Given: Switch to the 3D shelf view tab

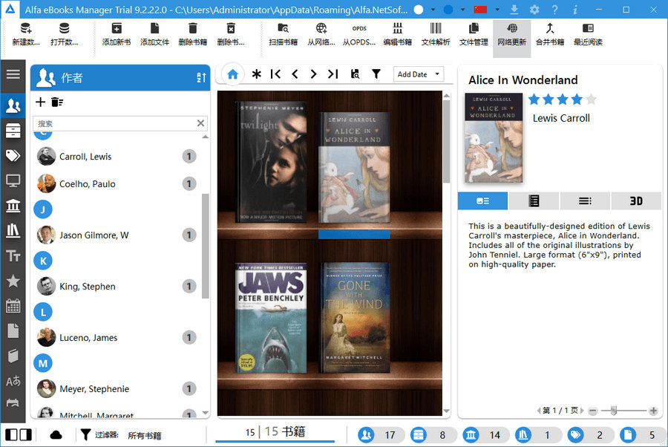Looking at the screenshot, I should coord(635,200).
